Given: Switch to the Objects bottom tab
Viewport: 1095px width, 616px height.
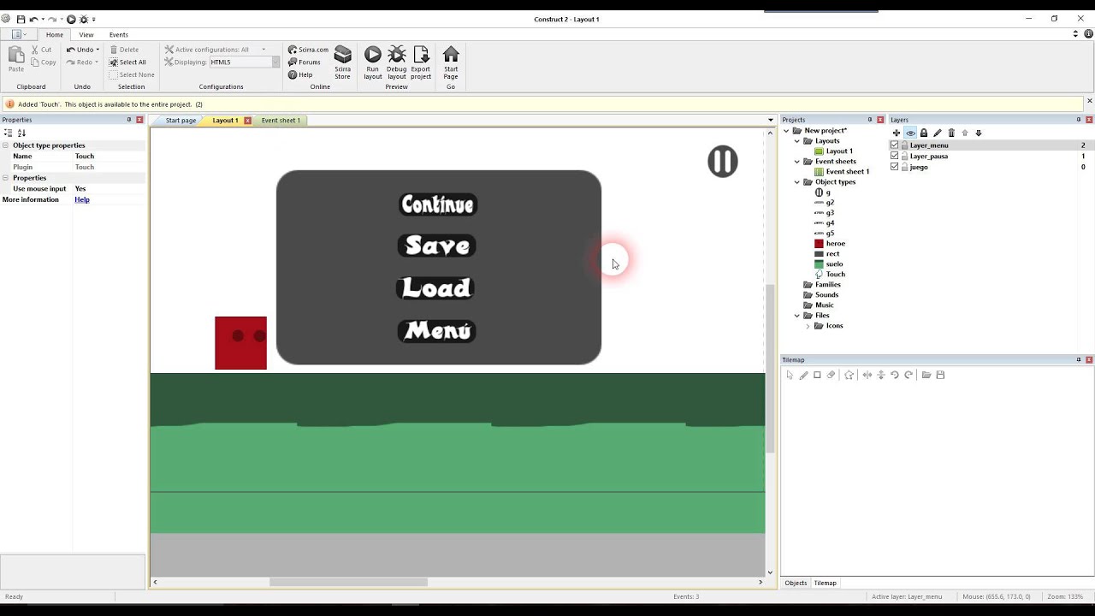Looking at the screenshot, I should point(796,583).
